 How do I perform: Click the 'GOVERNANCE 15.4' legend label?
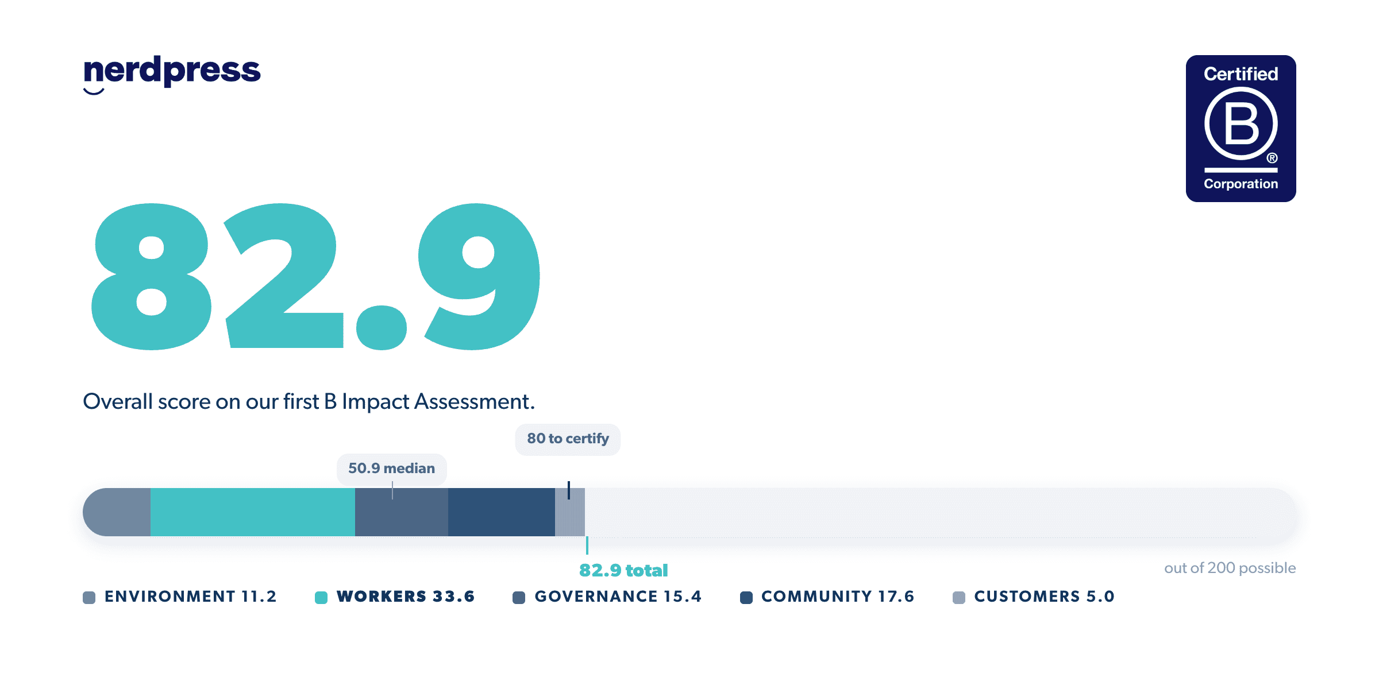click(618, 597)
